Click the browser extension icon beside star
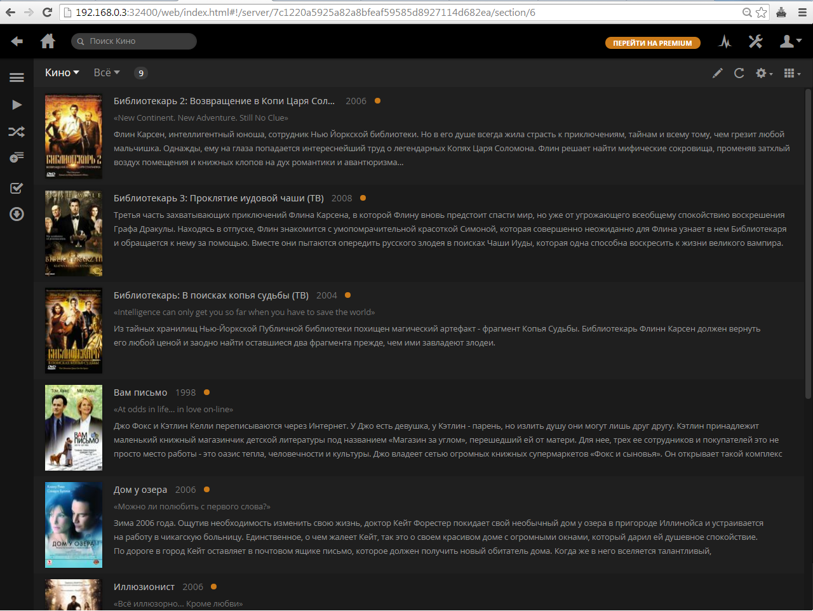This screenshot has width=813, height=611. point(781,12)
